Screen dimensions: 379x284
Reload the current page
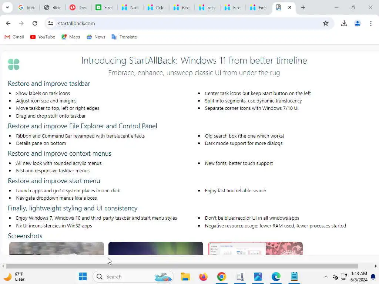(34, 23)
